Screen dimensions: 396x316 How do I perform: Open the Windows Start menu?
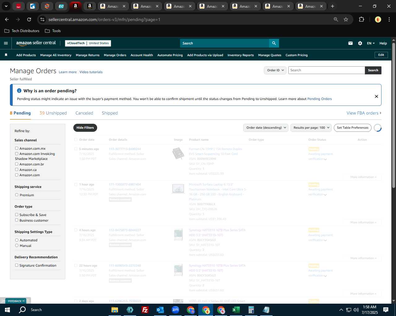pyautogui.click(x=7, y=310)
